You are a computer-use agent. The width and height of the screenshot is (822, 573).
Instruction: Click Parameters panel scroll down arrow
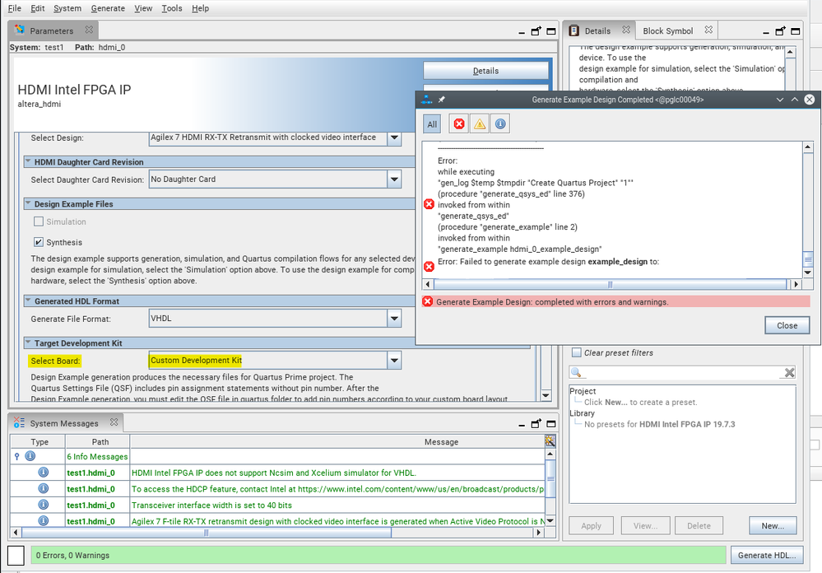(x=546, y=395)
